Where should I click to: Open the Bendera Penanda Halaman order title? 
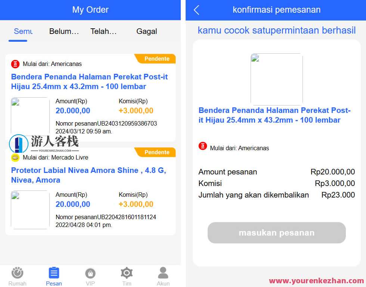point(89,82)
